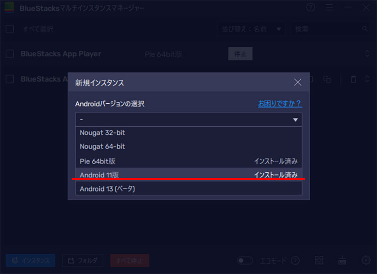Screen dimensions: 377x274
Task: Click the help question mark icon in title bar
Action: (311, 8)
